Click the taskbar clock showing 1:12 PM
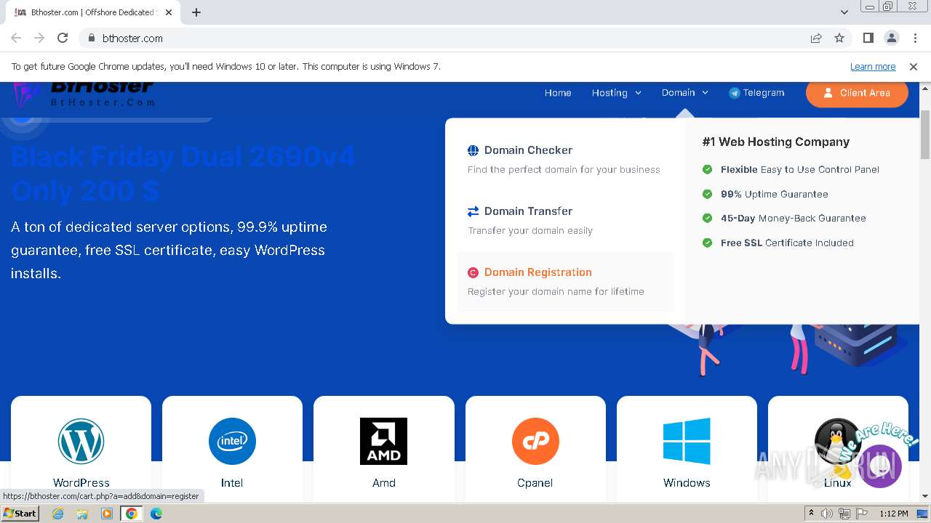Image resolution: width=931 pixels, height=523 pixels. [894, 514]
